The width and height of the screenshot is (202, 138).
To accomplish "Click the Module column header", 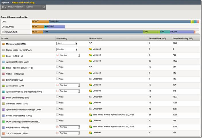I will pos(28,38).
